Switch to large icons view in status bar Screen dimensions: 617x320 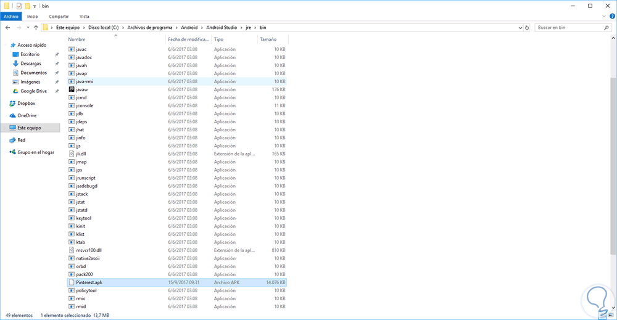point(611,315)
